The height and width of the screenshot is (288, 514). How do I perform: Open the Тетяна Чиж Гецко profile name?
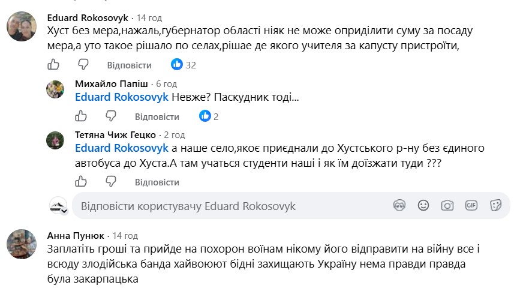[115, 135]
